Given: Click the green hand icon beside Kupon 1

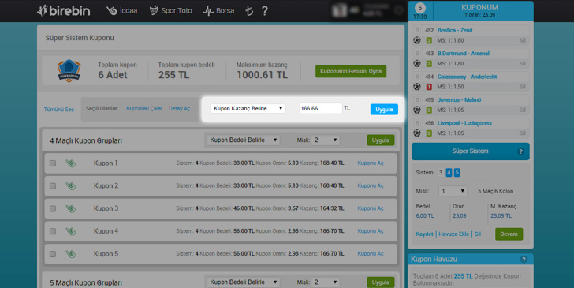Looking at the screenshot, I should (x=71, y=163).
